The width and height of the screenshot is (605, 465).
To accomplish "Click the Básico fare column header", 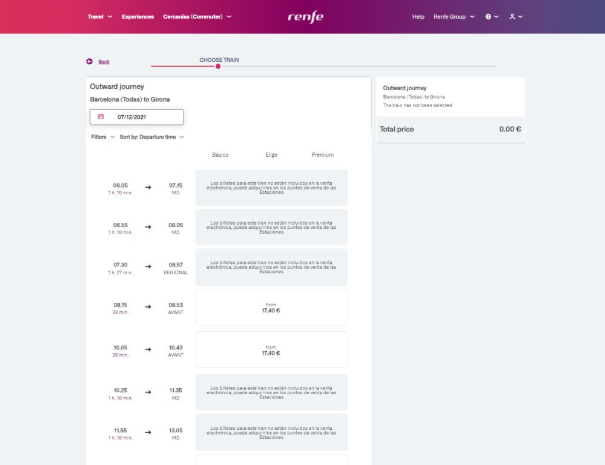I will 220,155.
